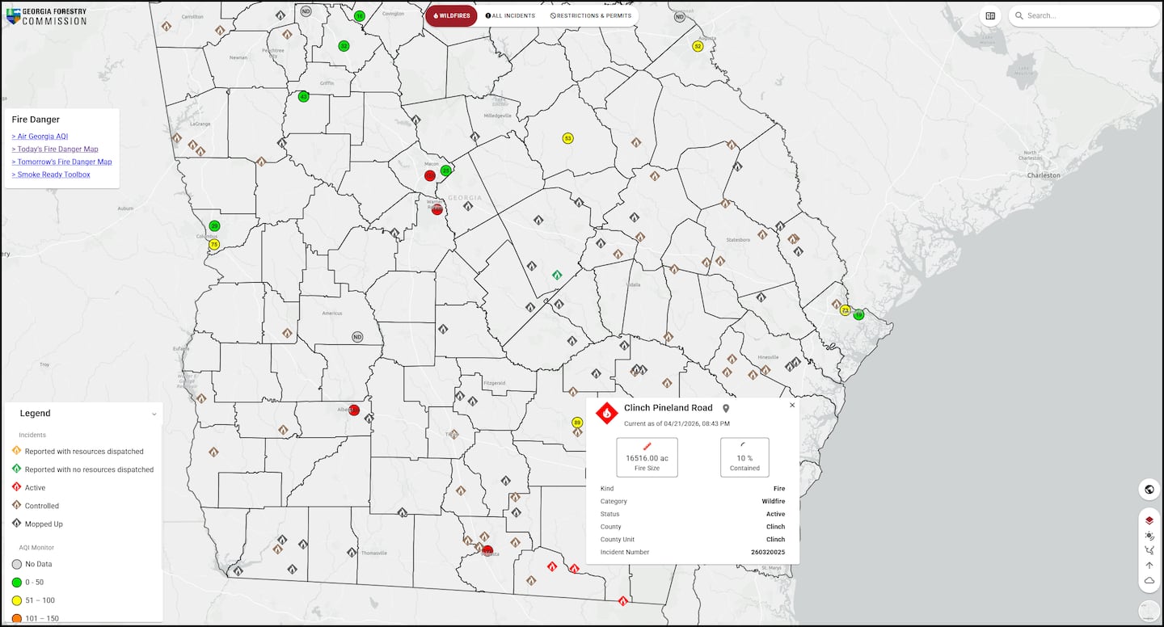Switch to the All Incidents tab
Screen dimensions: 1164x627
click(509, 15)
